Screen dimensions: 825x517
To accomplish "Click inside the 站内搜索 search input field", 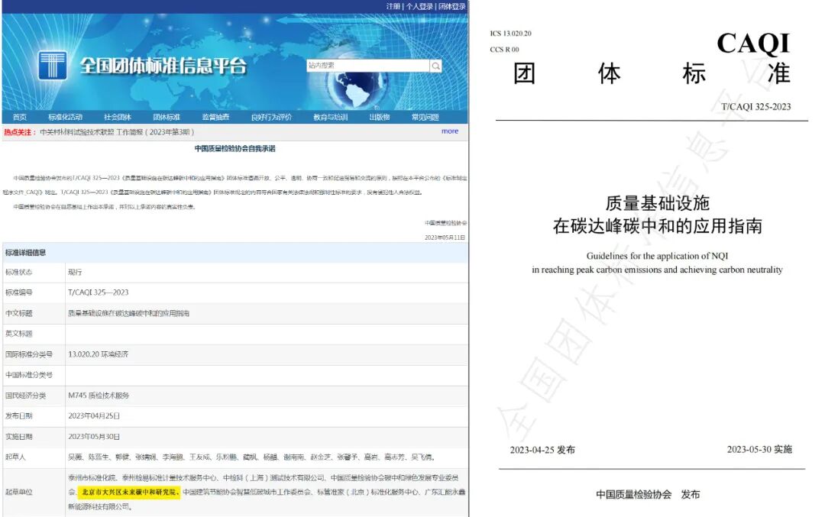I will 367,66.
